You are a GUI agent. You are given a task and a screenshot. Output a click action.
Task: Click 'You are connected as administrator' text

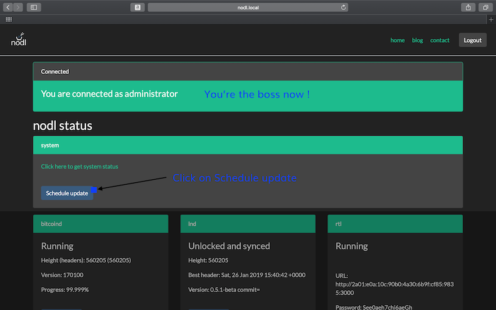[x=109, y=94]
